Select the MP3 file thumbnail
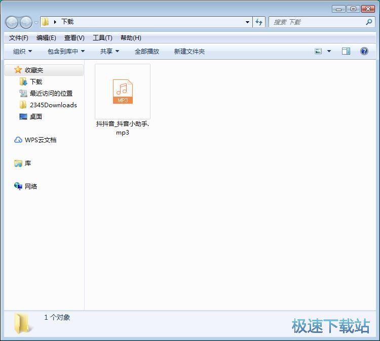The height and width of the screenshot is (341, 380). (123, 92)
